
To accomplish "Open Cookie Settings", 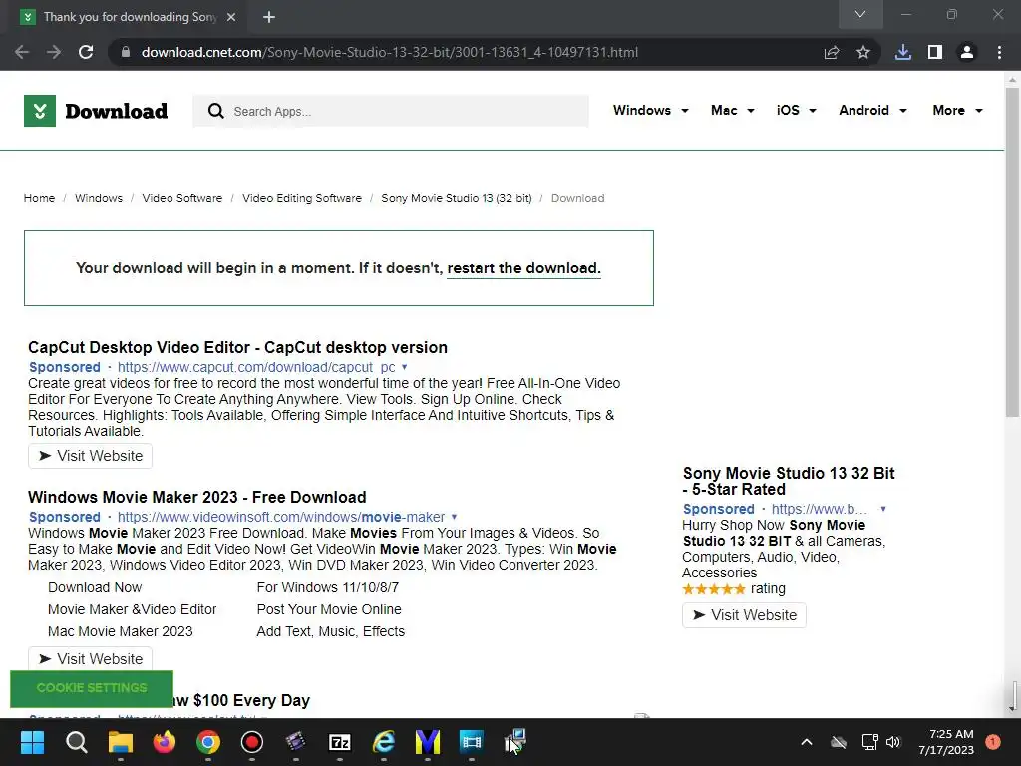I will click(x=92, y=688).
